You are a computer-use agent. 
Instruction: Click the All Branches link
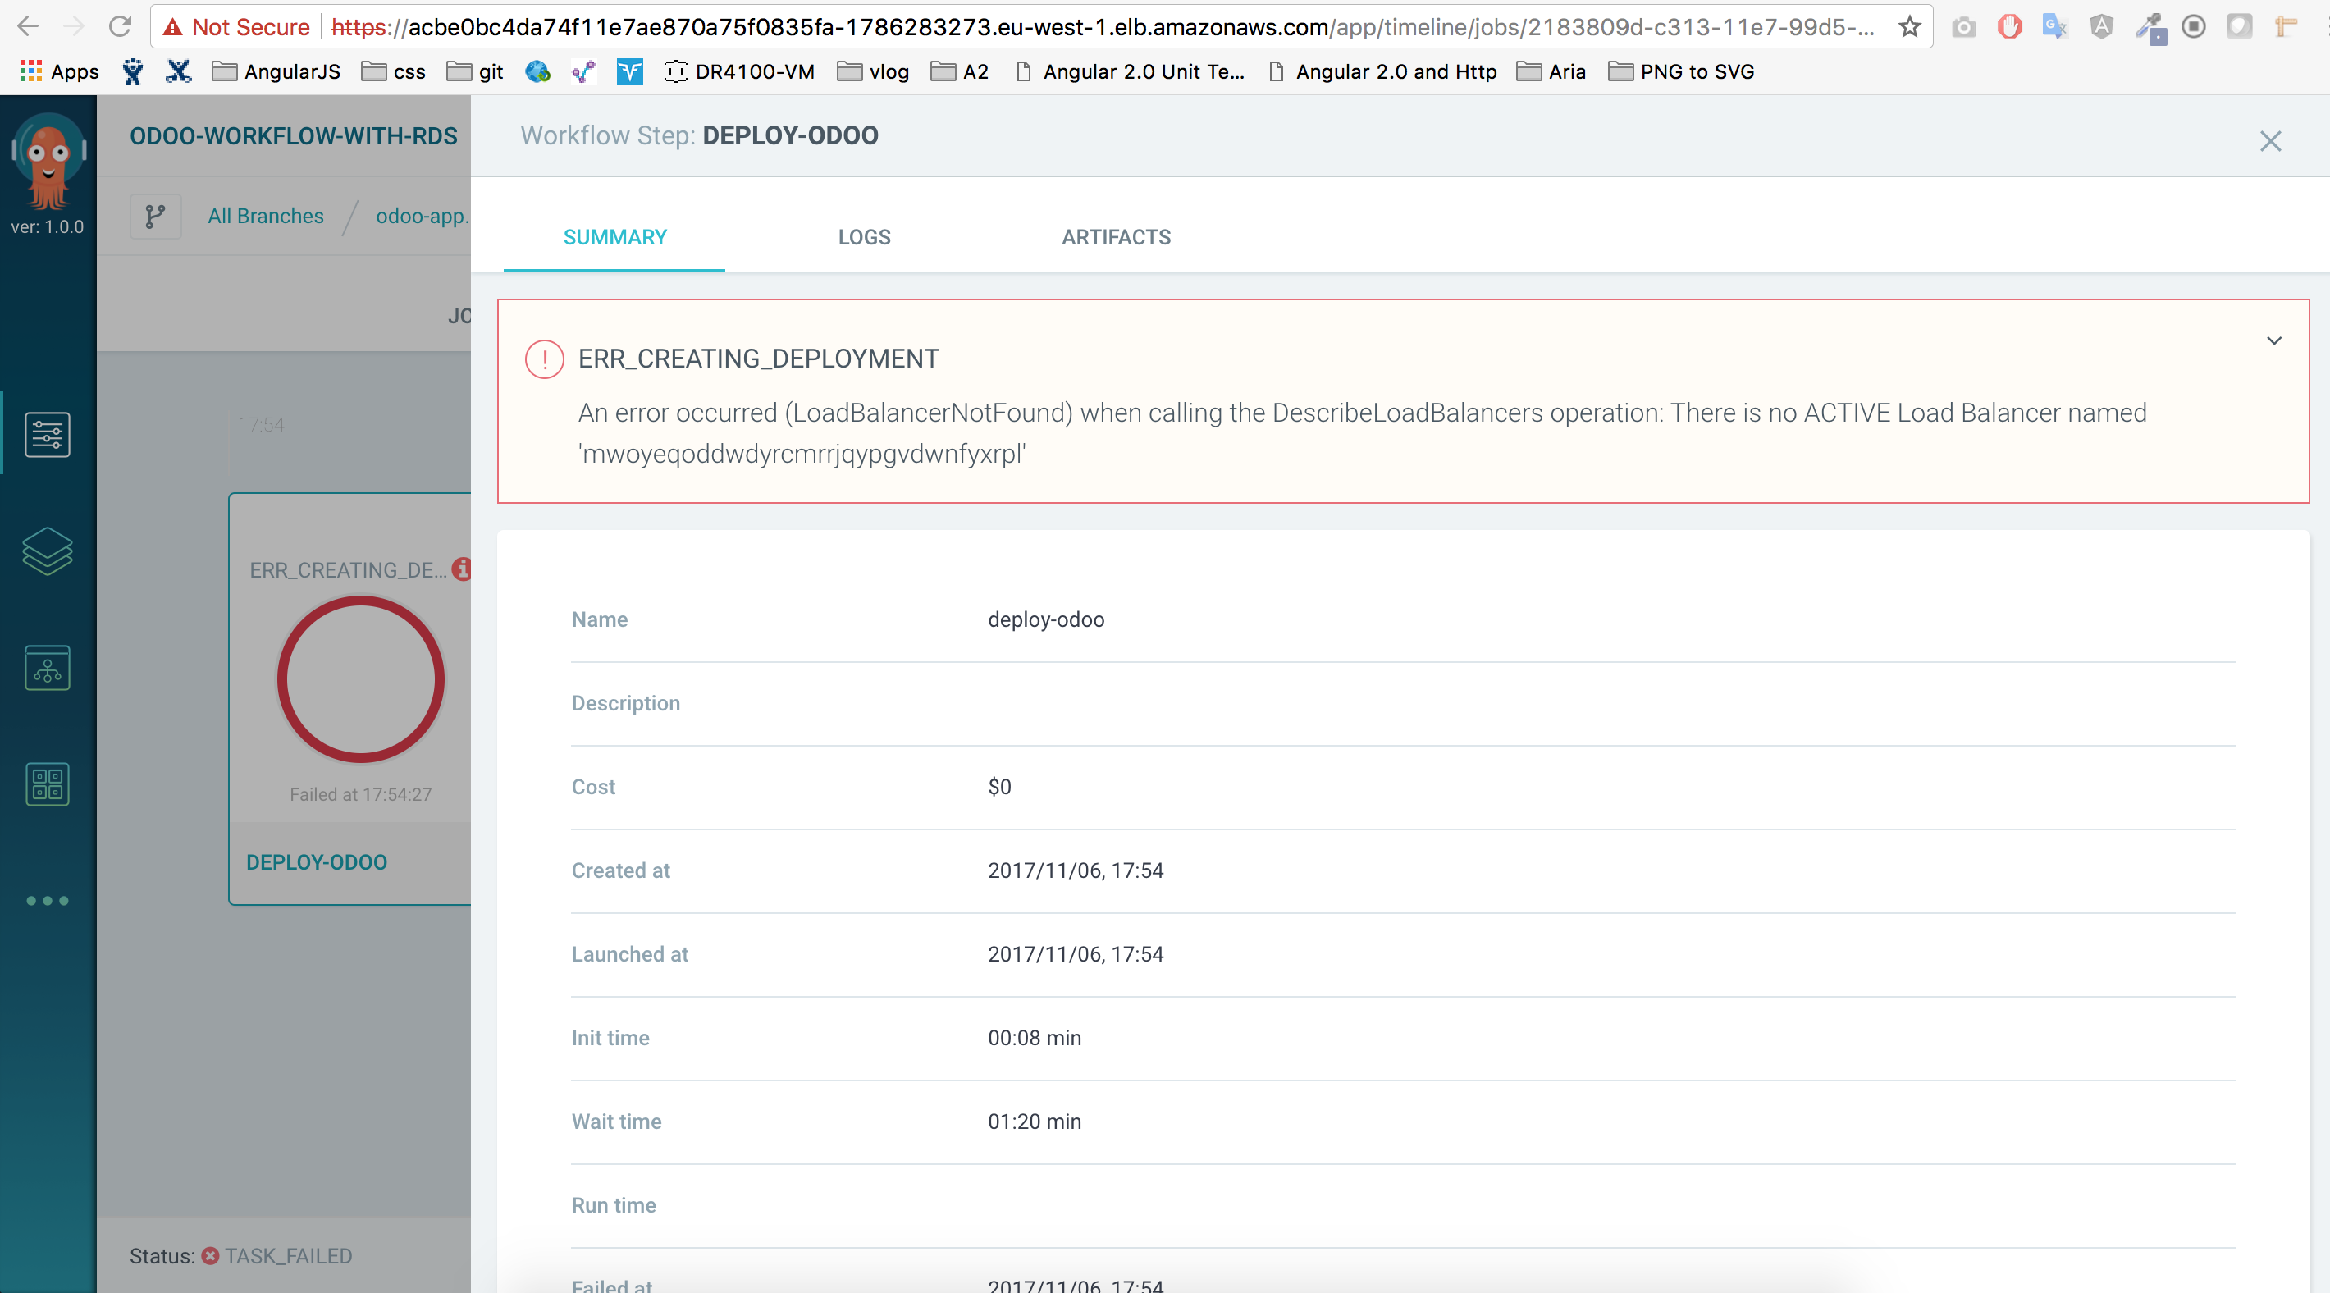tap(265, 217)
